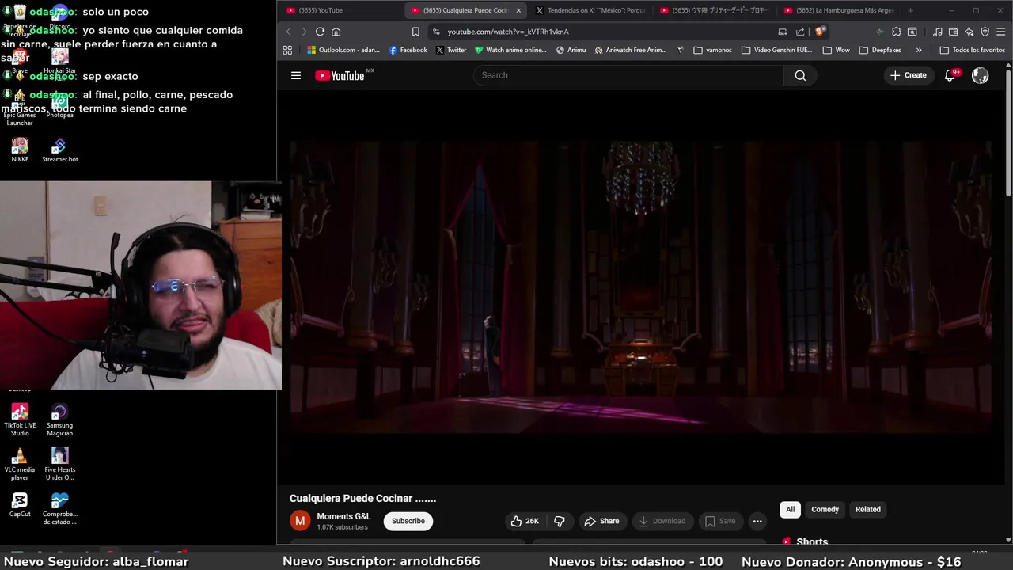The image size is (1013, 570).
Task: Open the Deepfakes bookmark folder
Action: point(880,50)
